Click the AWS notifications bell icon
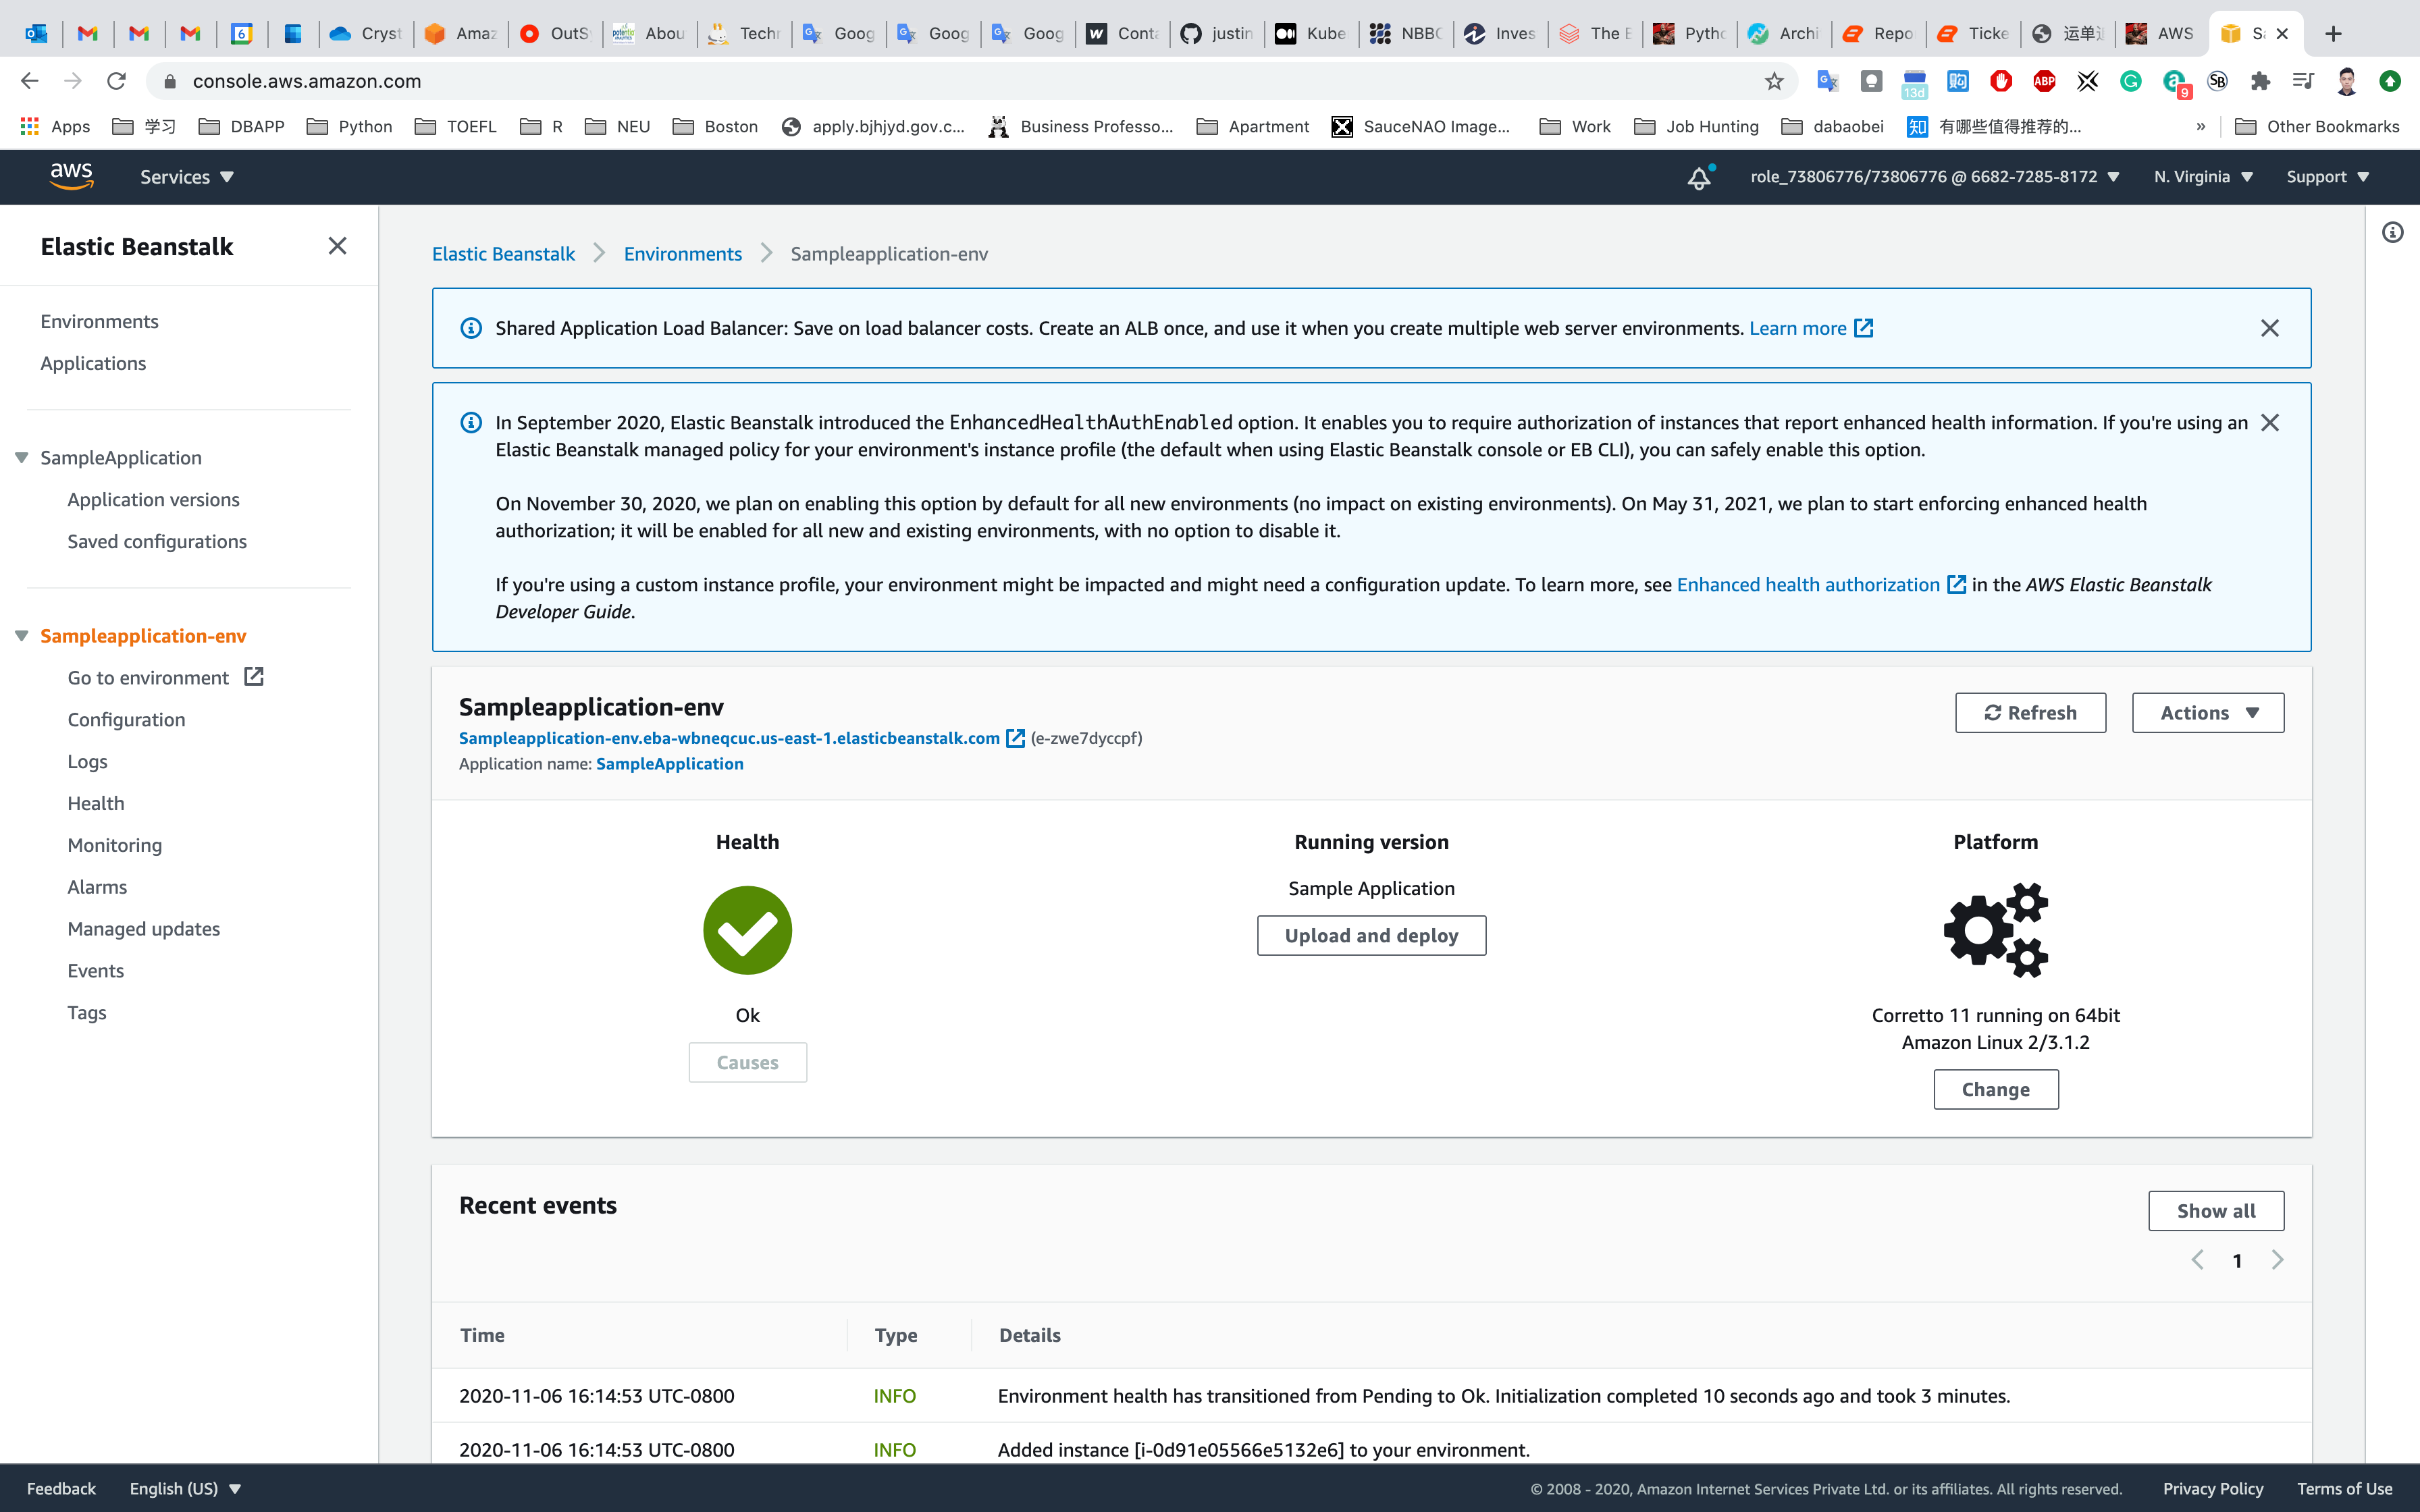The height and width of the screenshot is (1512, 2420). tap(1699, 177)
